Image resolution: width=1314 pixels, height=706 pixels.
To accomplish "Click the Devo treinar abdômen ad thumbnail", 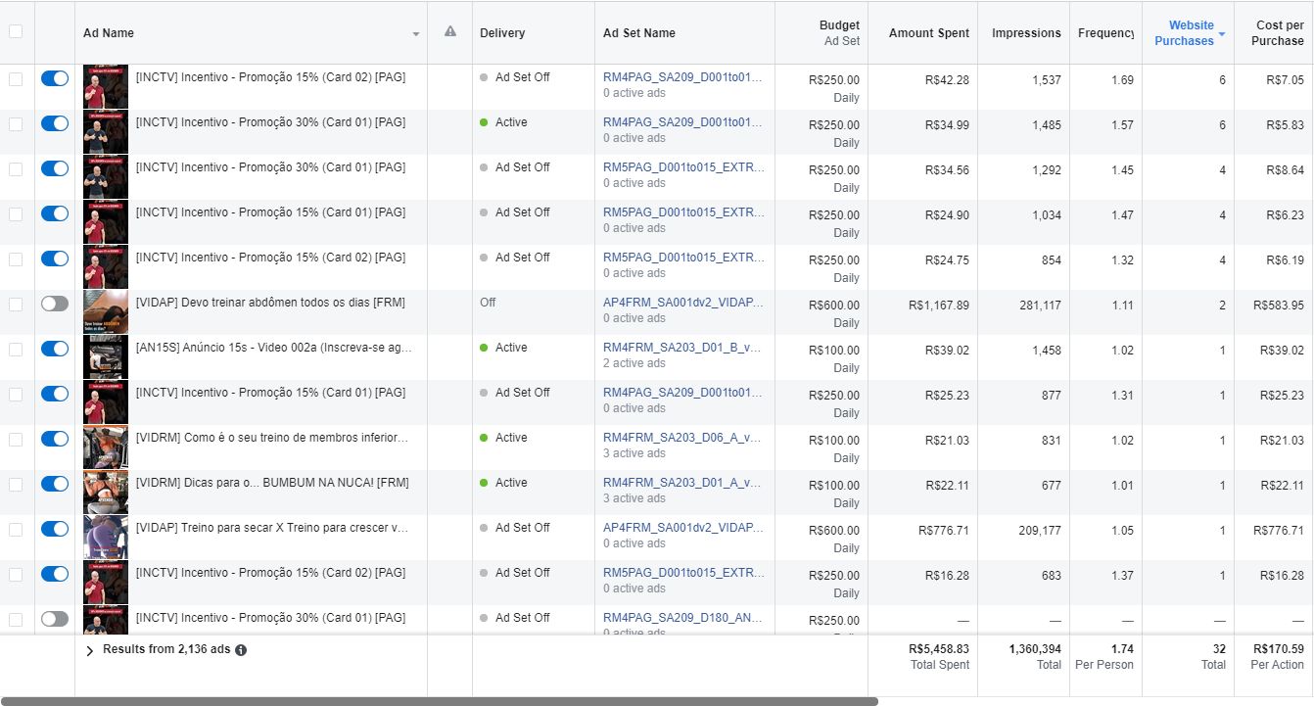I will pyautogui.click(x=106, y=312).
